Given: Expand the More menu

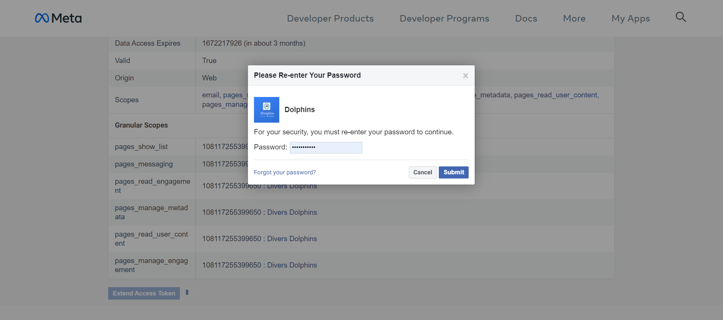Looking at the screenshot, I should click(x=574, y=18).
